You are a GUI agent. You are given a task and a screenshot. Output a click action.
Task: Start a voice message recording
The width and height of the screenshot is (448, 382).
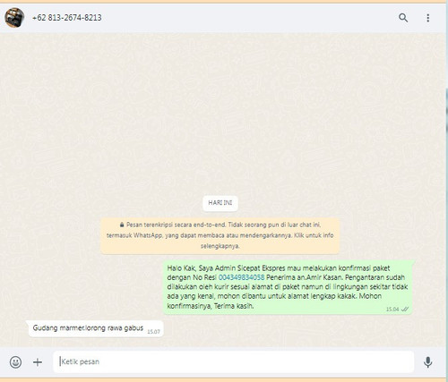click(428, 362)
